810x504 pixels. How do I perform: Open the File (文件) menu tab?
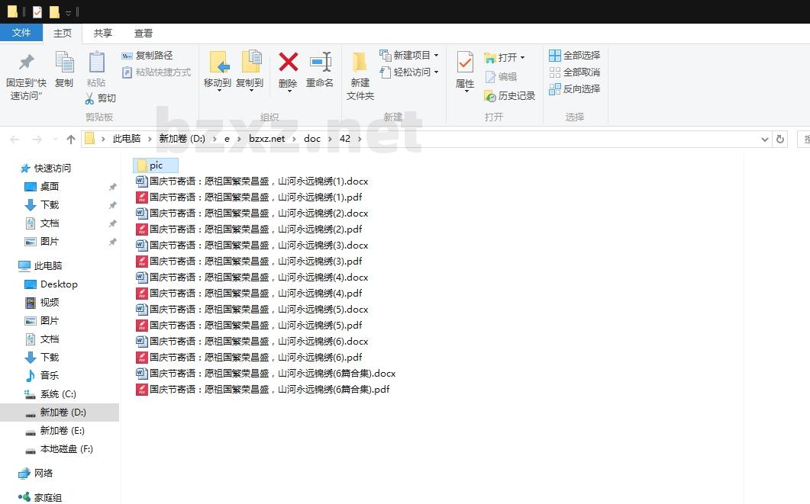[21, 33]
